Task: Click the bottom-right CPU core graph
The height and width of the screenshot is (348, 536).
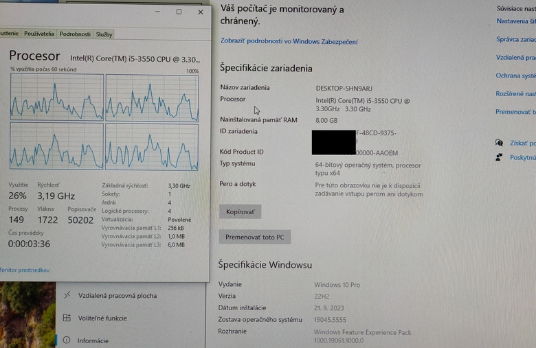Action: pyautogui.click(x=152, y=147)
